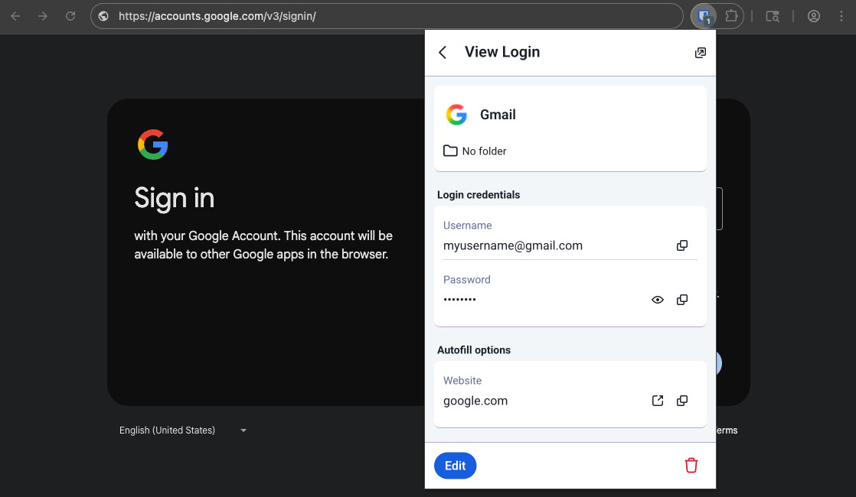
Task: Copy the username myusername@gmail.com
Action: [681, 245]
